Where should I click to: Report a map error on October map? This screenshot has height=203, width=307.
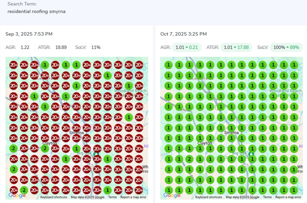[x=288, y=197]
